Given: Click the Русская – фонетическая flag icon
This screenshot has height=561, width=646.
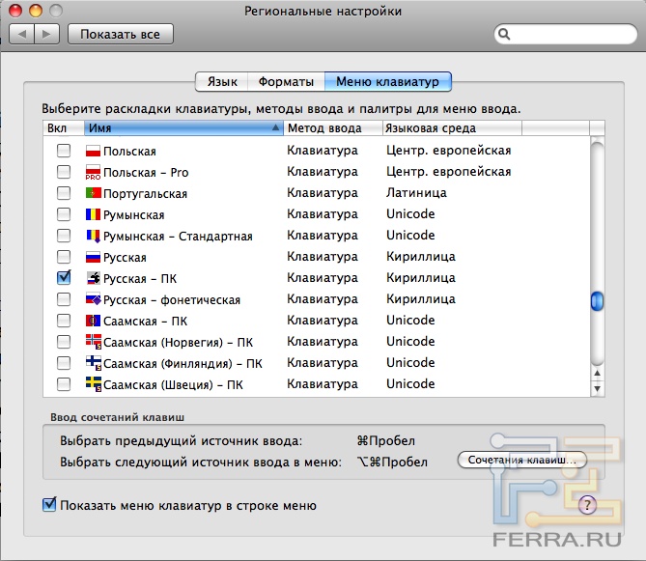Looking at the screenshot, I should pos(93,299).
